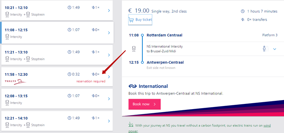Open the 12:21 - 14:10 trip chevron

109,121
